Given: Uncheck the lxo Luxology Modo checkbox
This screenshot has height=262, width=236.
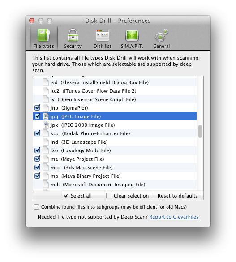Looking at the screenshot, I should pos(37,150).
